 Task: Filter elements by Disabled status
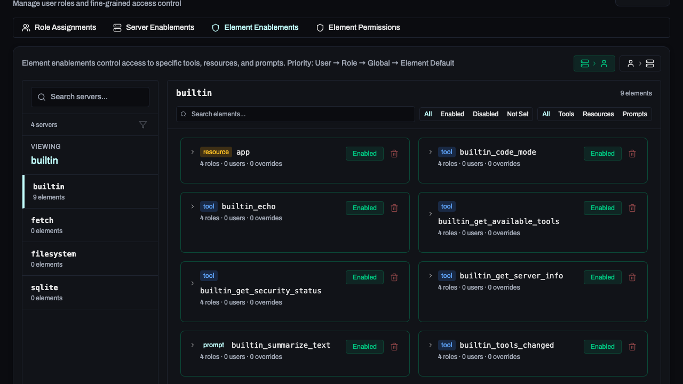coord(485,114)
